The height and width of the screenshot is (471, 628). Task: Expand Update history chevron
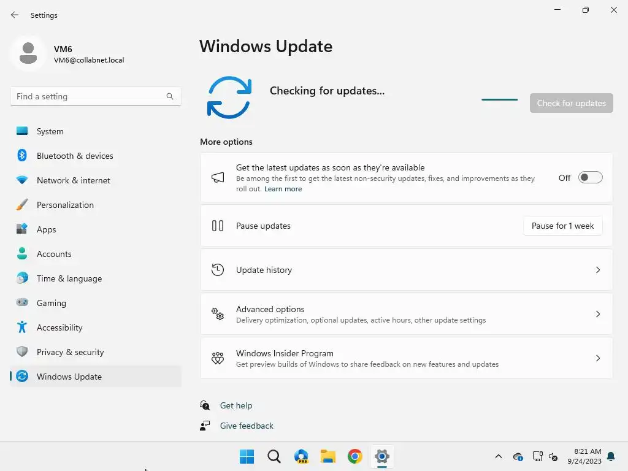pyautogui.click(x=598, y=270)
